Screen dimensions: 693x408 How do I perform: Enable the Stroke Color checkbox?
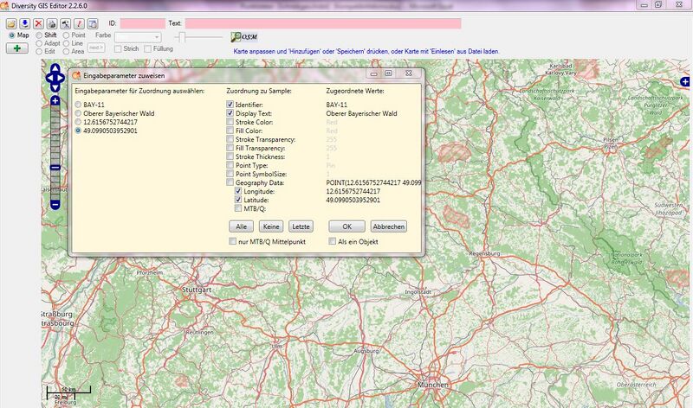[230, 122]
